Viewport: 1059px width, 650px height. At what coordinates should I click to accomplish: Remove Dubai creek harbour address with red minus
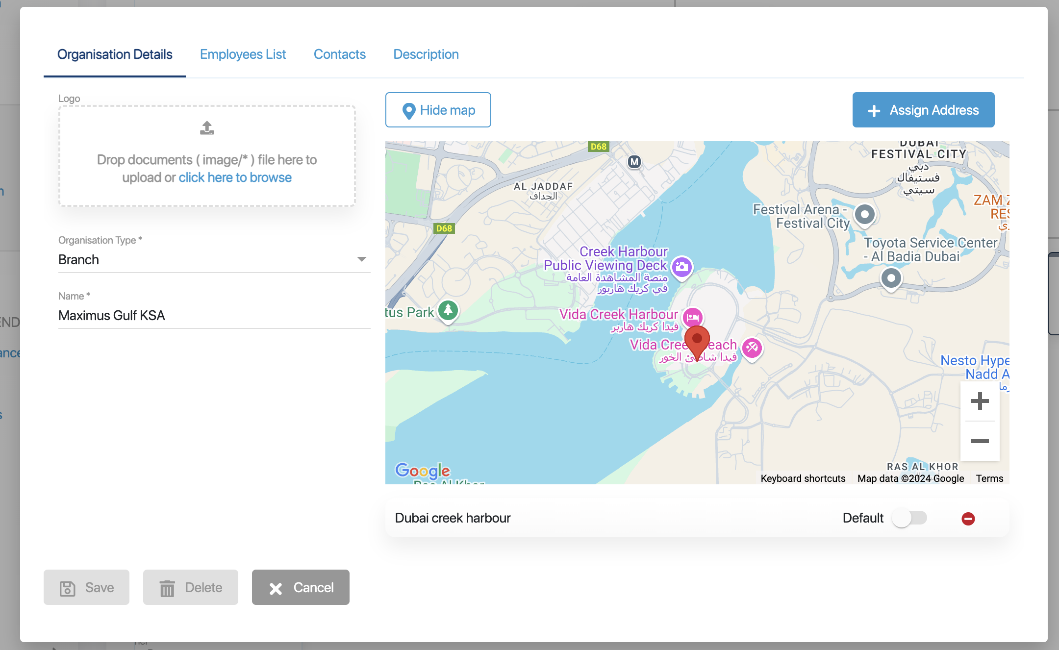968,519
